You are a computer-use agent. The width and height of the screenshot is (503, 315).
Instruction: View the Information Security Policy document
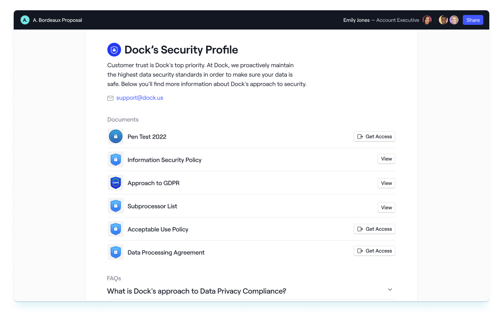click(x=386, y=159)
